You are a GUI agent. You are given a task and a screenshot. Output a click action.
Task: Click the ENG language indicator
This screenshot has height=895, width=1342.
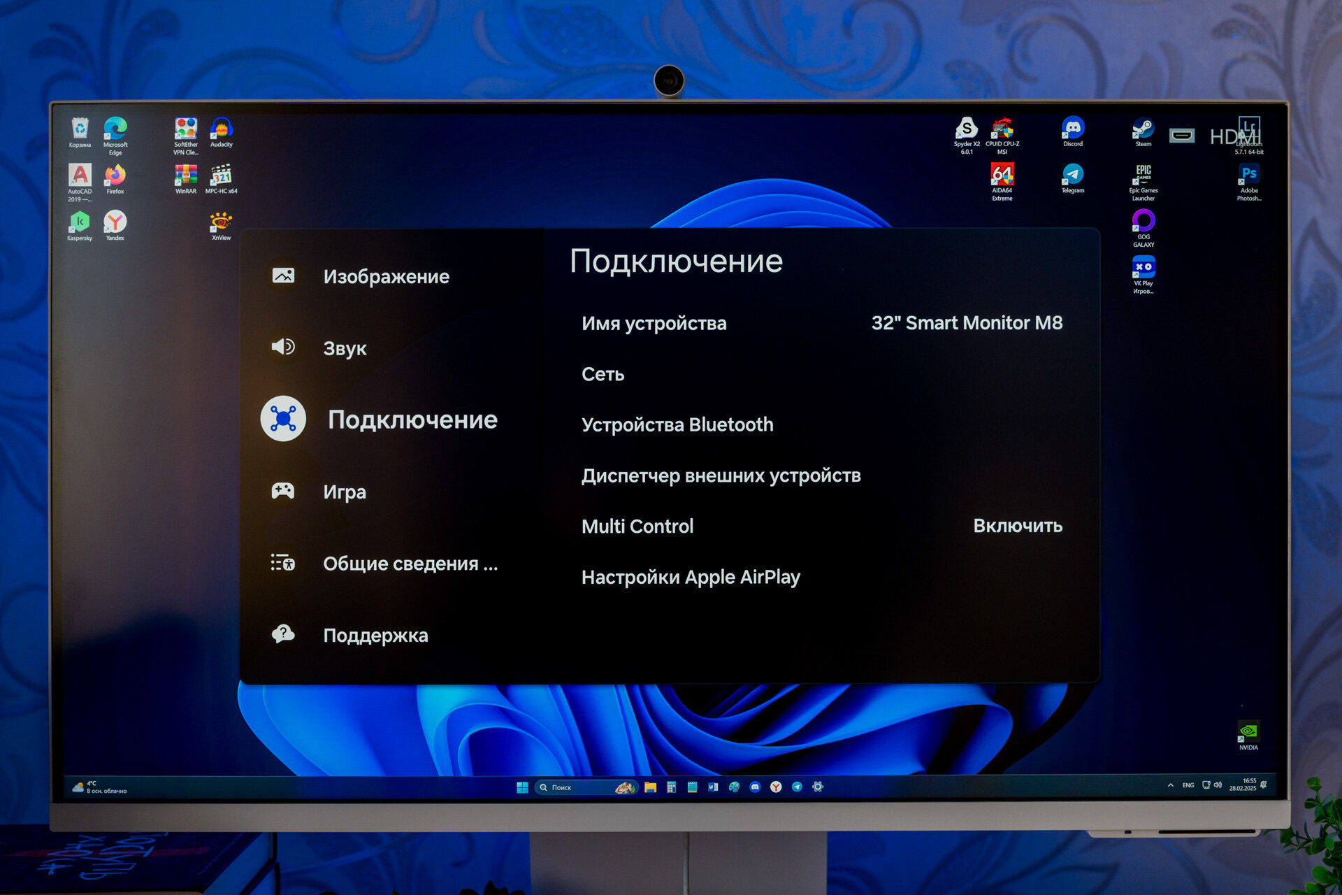click(x=1188, y=785)
